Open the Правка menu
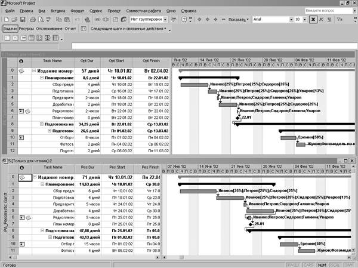Image resolution: width=358 pixels, height=268 pixels. [26, 11]
